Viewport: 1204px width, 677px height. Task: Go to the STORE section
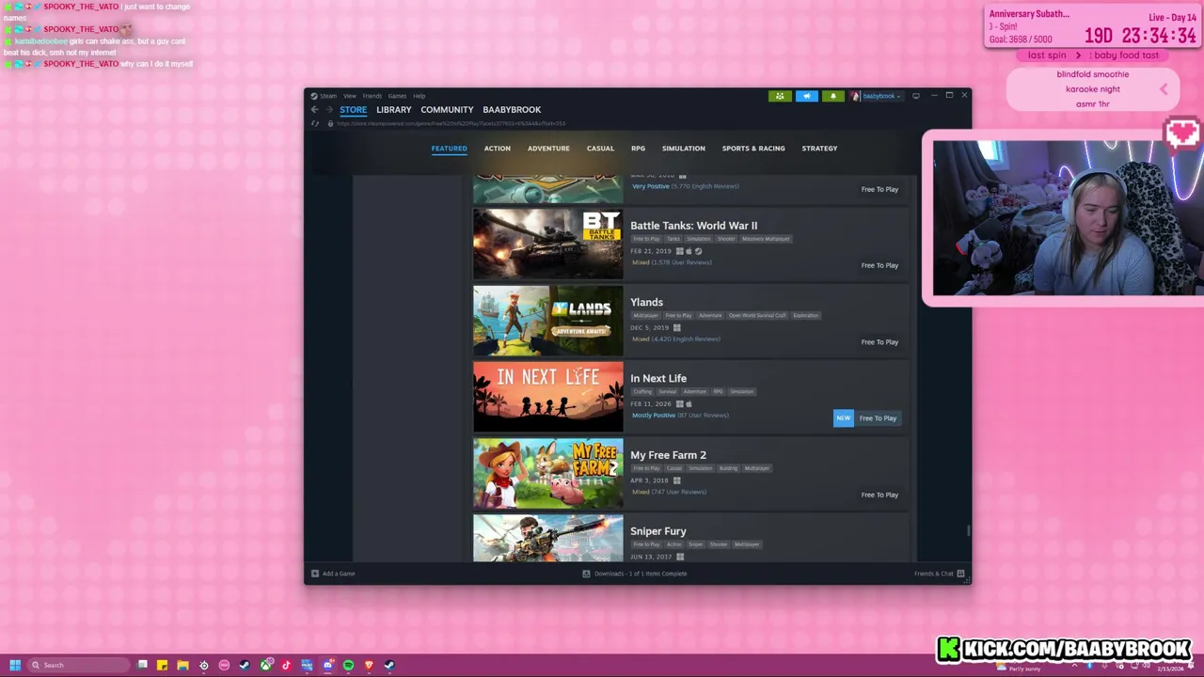(x=353, y=110)
